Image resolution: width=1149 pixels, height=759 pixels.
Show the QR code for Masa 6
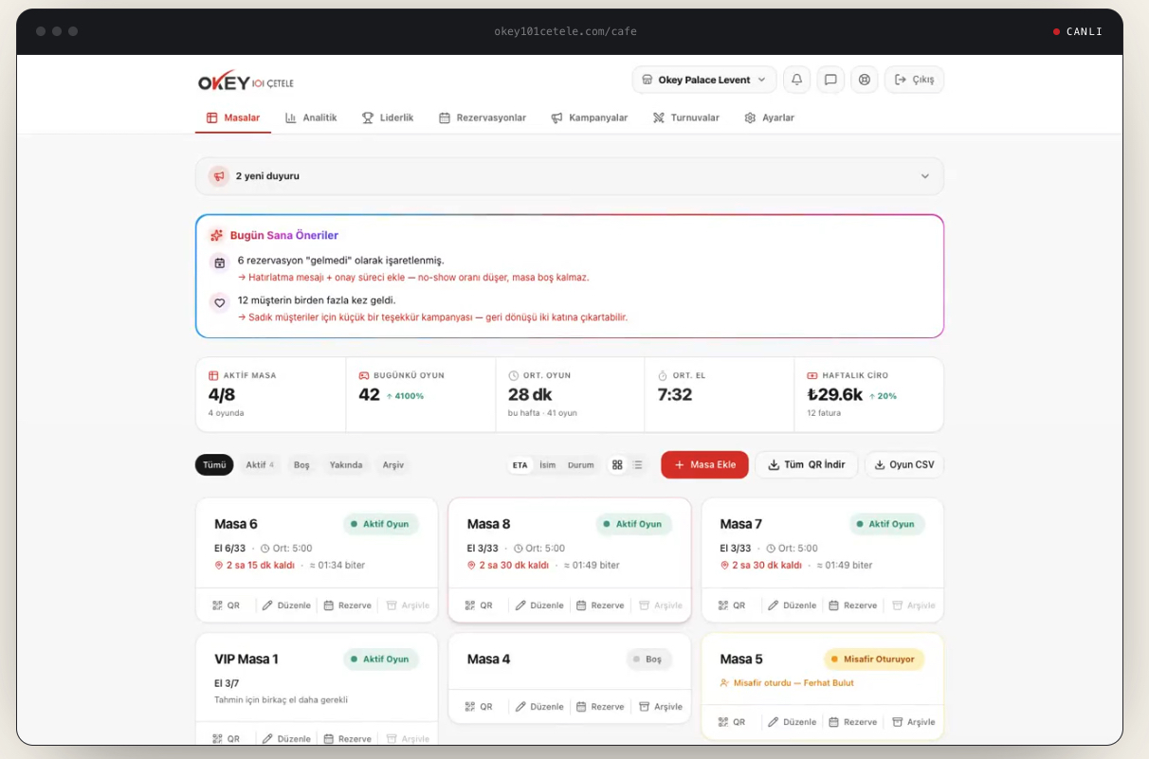226,605
